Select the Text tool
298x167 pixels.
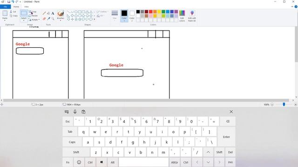coord(53,13)
